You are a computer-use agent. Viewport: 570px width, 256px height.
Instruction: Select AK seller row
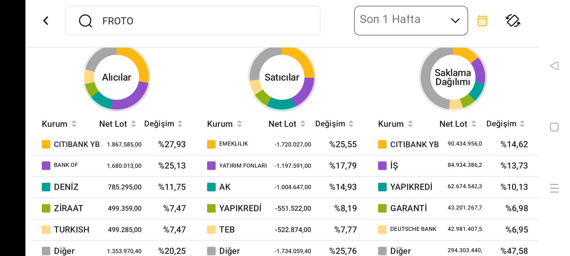pyautogui.click(x=283, y=187)
